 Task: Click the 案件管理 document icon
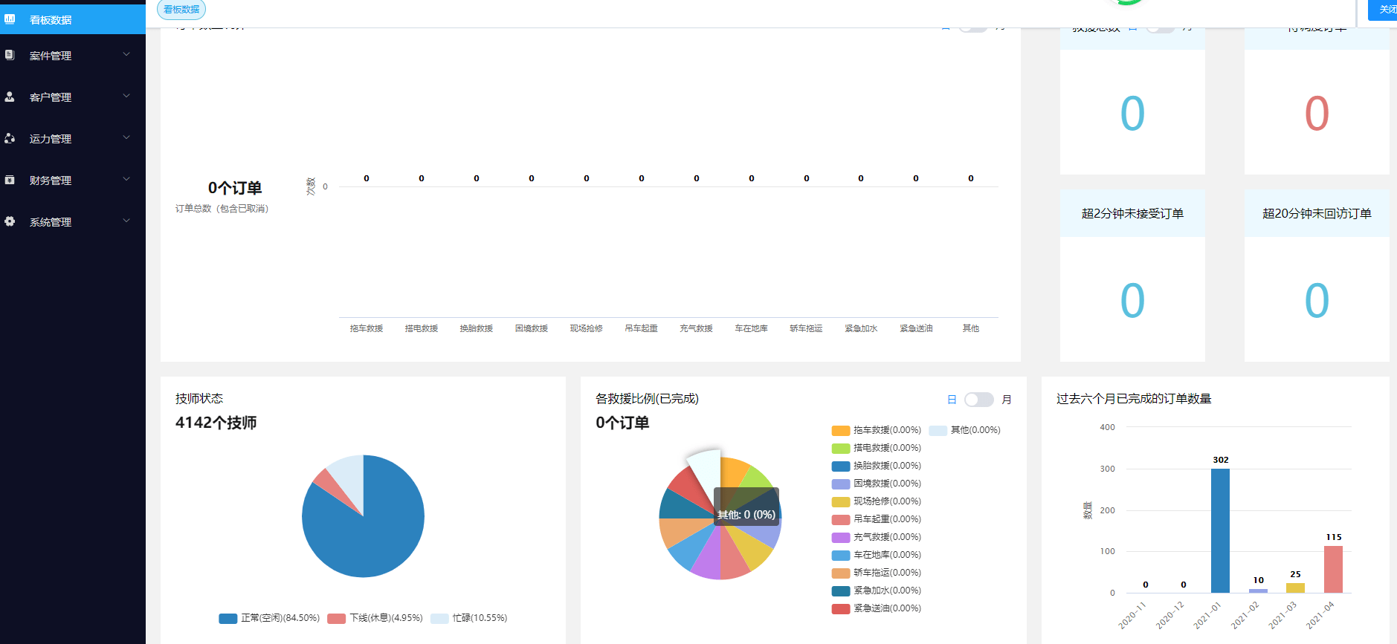pyautogui.click(x=10, y=55)
